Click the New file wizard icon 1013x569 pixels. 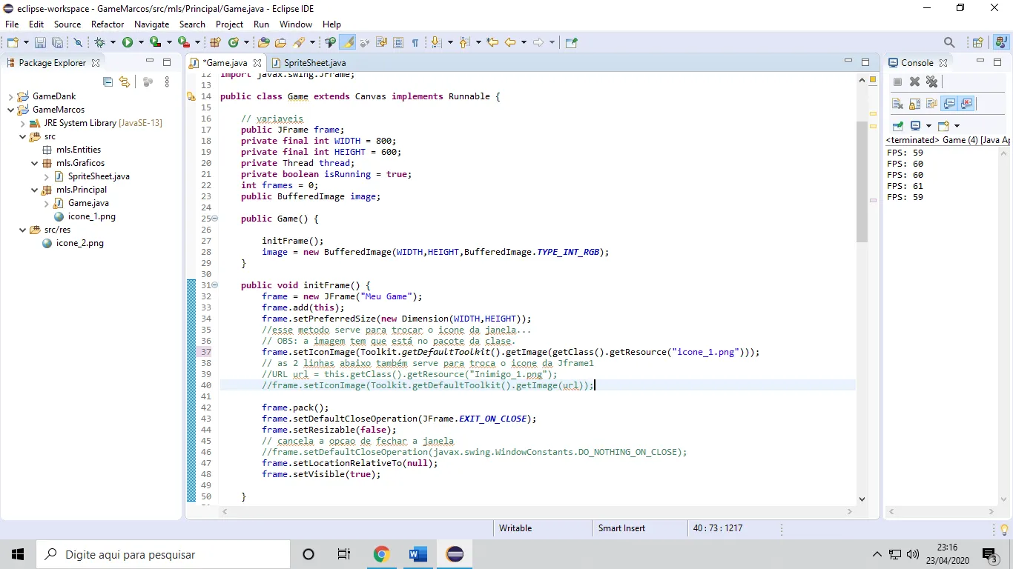coord(13,42)
